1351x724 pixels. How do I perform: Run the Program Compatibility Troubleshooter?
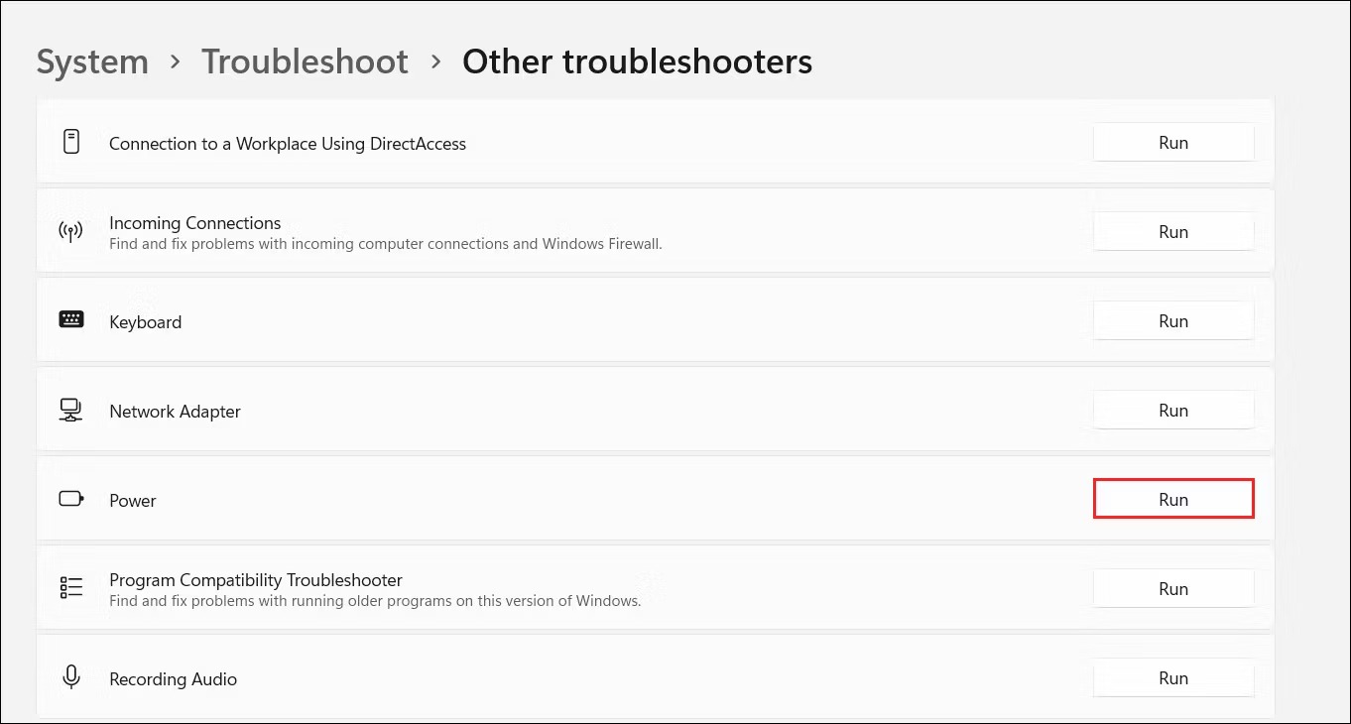pyautogui.click(x=1173, y=589)
